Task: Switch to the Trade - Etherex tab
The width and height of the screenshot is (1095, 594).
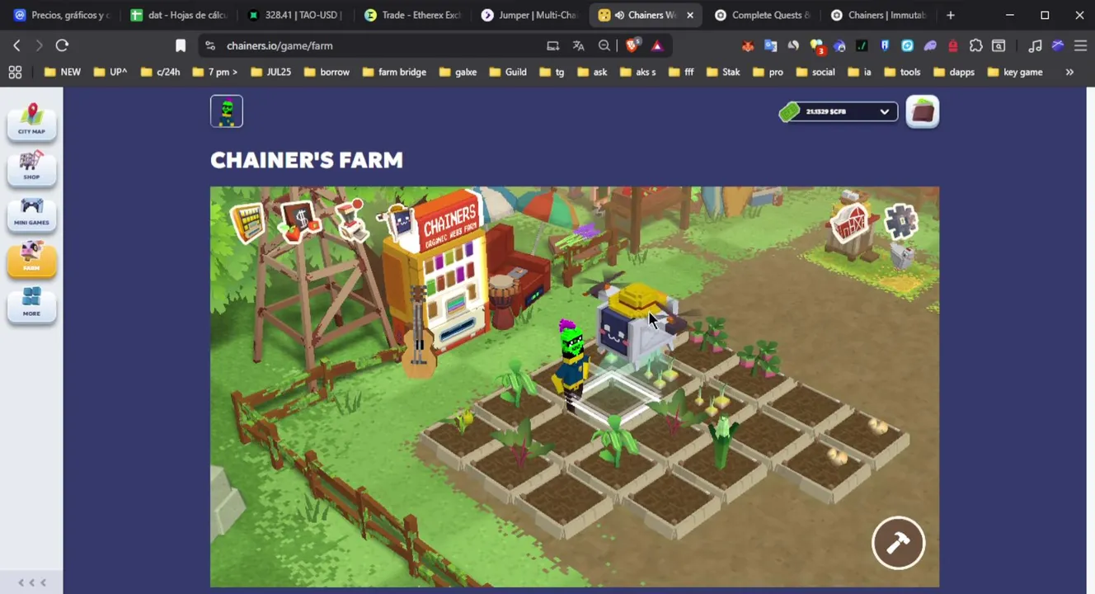Action: point(412,15)
